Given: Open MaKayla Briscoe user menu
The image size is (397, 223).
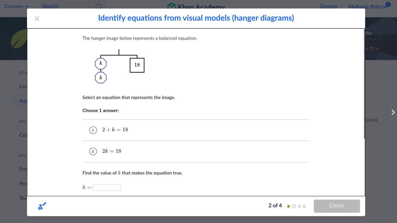Looking at the screenshot, I should tap(367, 6).
